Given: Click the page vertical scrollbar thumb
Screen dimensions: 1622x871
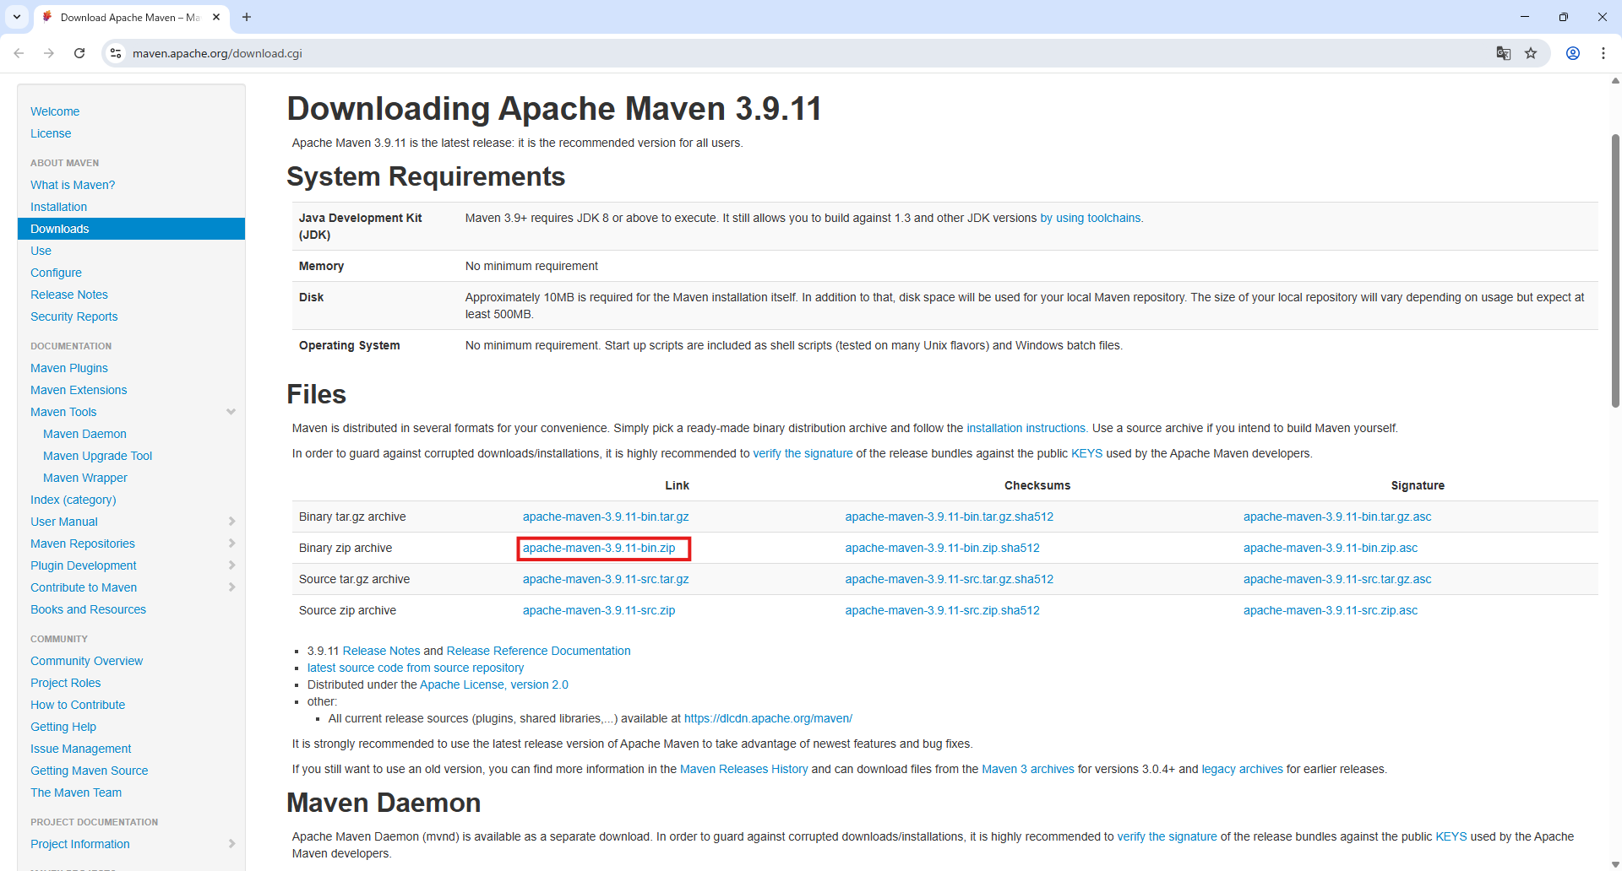Looking at the screenshot, I should 1615,270.
